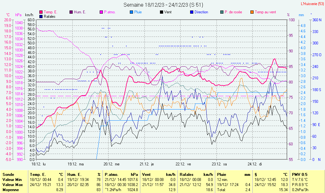Click the Valeur Max row label

pos(12,185)
